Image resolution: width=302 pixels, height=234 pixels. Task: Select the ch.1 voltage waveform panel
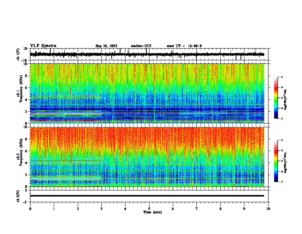150,54
